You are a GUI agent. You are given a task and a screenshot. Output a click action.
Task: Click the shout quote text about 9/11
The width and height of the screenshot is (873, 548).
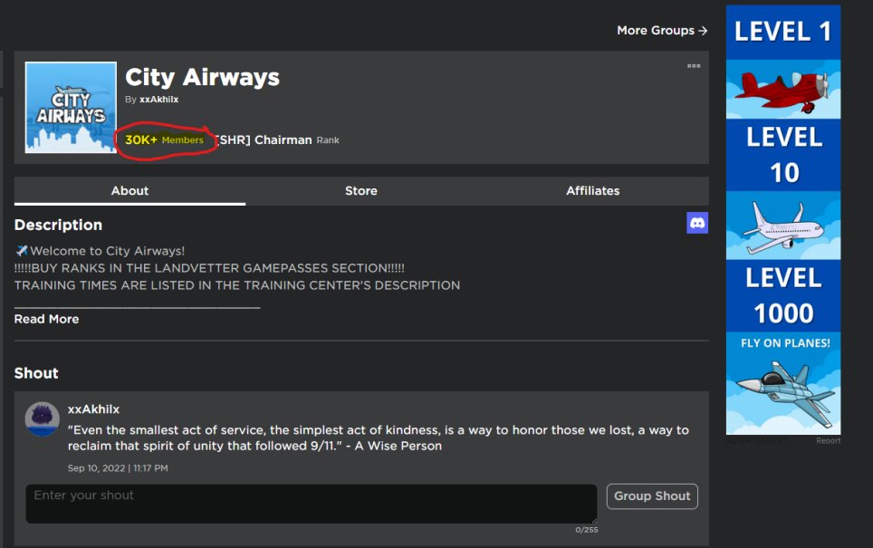pos(378,437)
